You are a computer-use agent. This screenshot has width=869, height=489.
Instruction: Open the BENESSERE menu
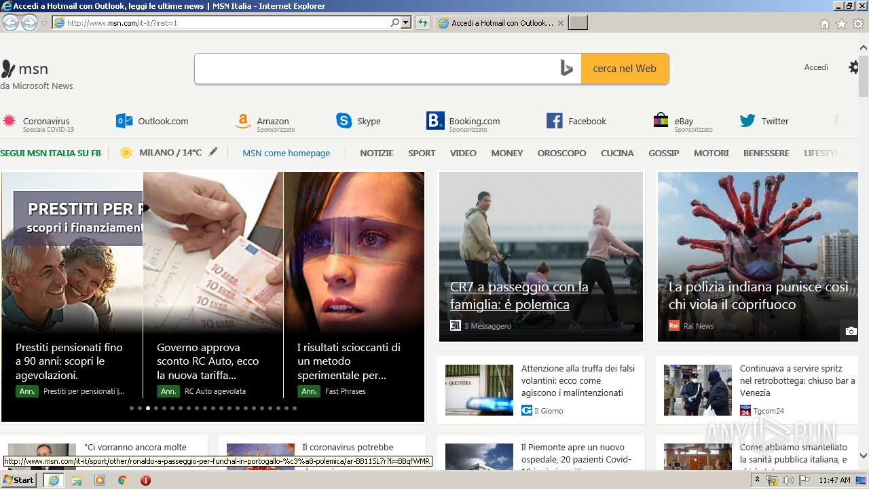(x=766, y=153)
